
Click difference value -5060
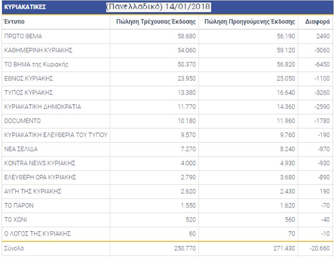pos(322,50)
